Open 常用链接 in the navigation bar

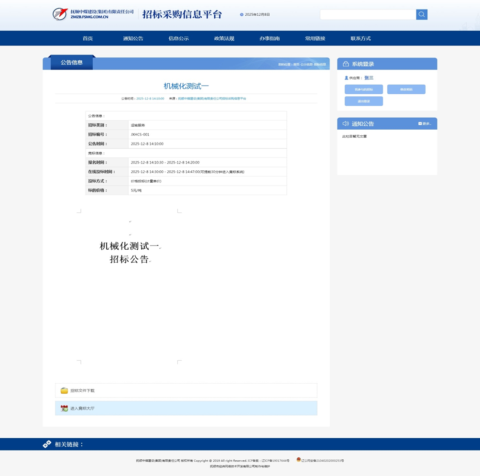tap(315, 38)
